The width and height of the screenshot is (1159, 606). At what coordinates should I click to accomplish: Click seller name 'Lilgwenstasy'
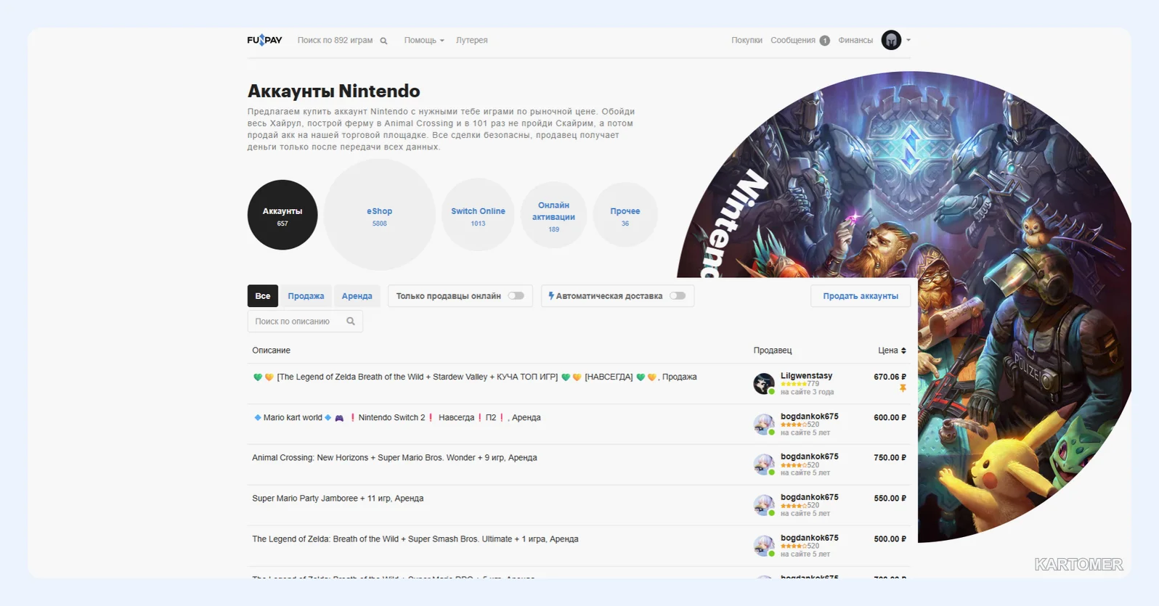tap(806, 376)
